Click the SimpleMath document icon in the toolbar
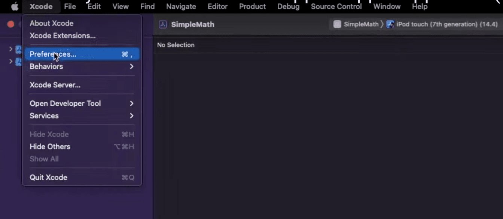The width and height of the screenshot is (503, 219). coord(163,24)
